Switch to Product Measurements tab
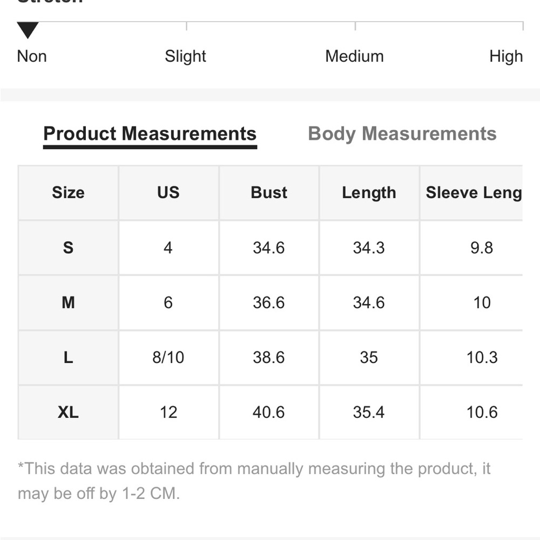This screenshot has height=540, width=540. 150,133
